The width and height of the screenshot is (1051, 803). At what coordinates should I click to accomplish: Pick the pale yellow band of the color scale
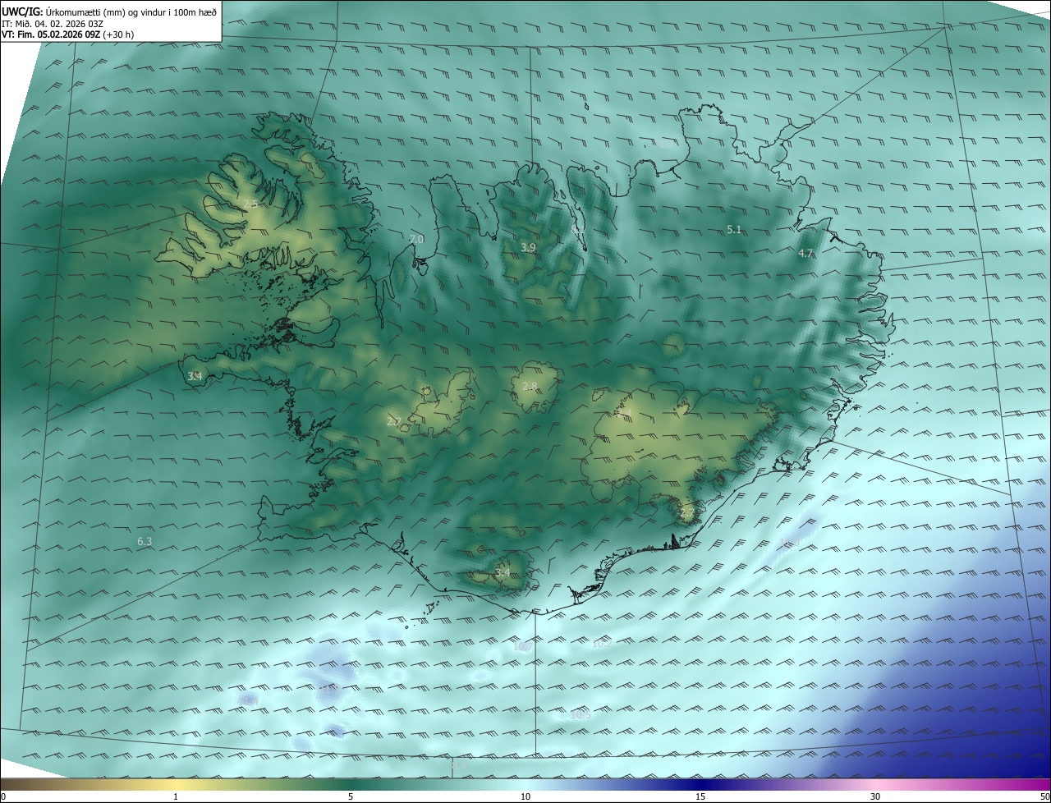click(177, 784)
